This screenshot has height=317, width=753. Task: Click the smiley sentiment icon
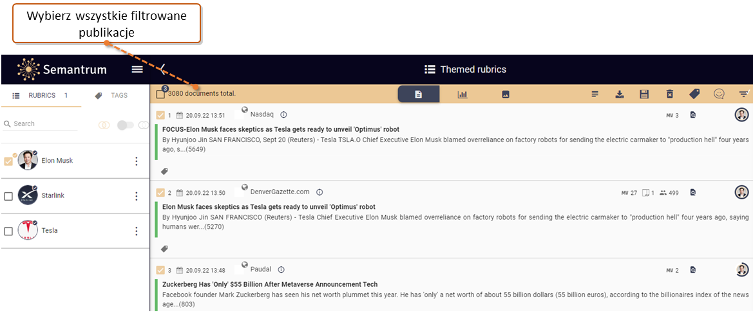(719, 95)
